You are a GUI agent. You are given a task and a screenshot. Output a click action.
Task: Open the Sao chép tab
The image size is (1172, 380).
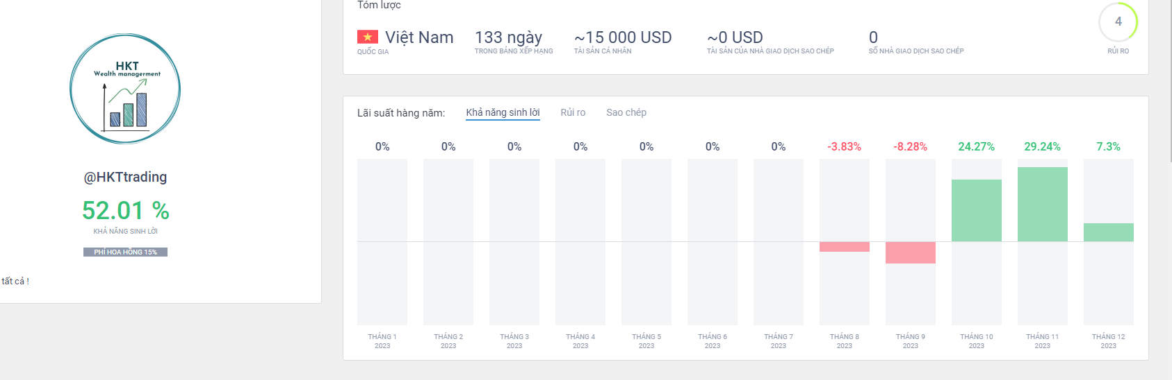coord(626,112)
